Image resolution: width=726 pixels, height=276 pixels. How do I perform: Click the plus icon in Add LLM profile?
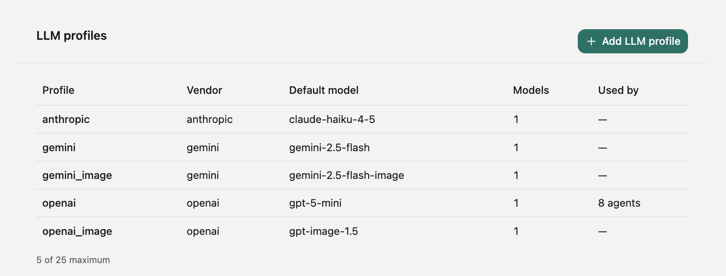[591, 42]
